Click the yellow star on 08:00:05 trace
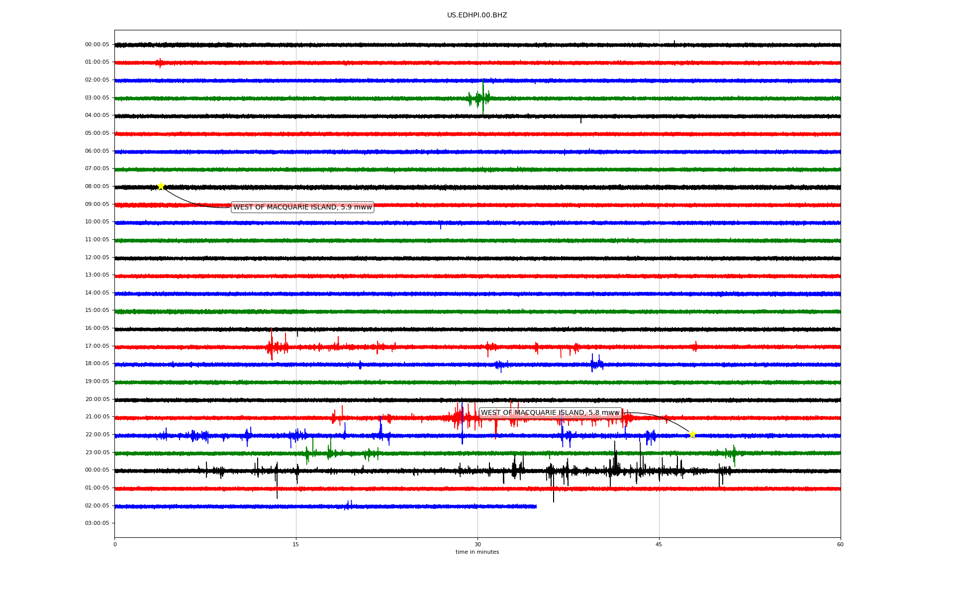955x597 pixels. pyautogui.click(x=161, y=187)
